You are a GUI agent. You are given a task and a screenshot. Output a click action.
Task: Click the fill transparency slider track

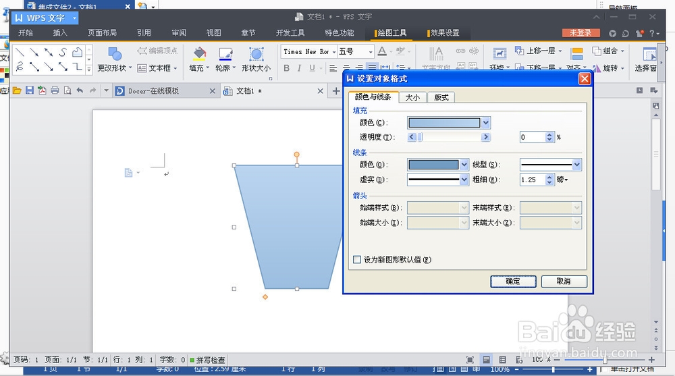(449, 137)
